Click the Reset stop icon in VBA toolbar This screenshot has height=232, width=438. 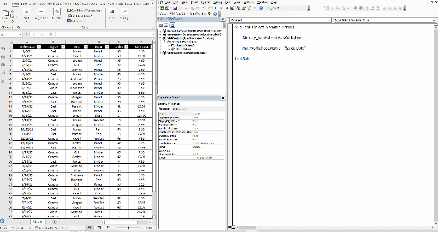[227, 8]
